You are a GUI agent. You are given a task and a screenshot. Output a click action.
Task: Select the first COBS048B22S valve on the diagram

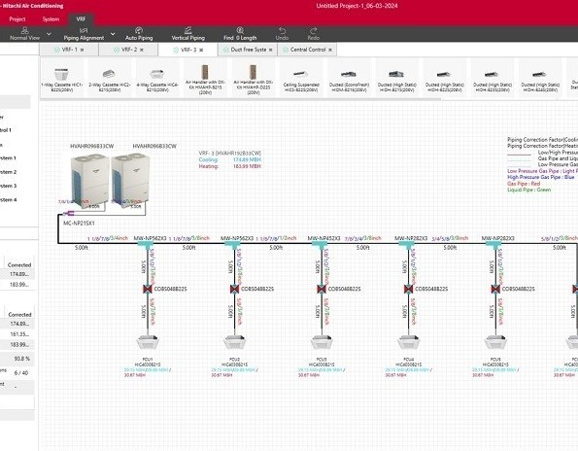click(x=148, y=289)
